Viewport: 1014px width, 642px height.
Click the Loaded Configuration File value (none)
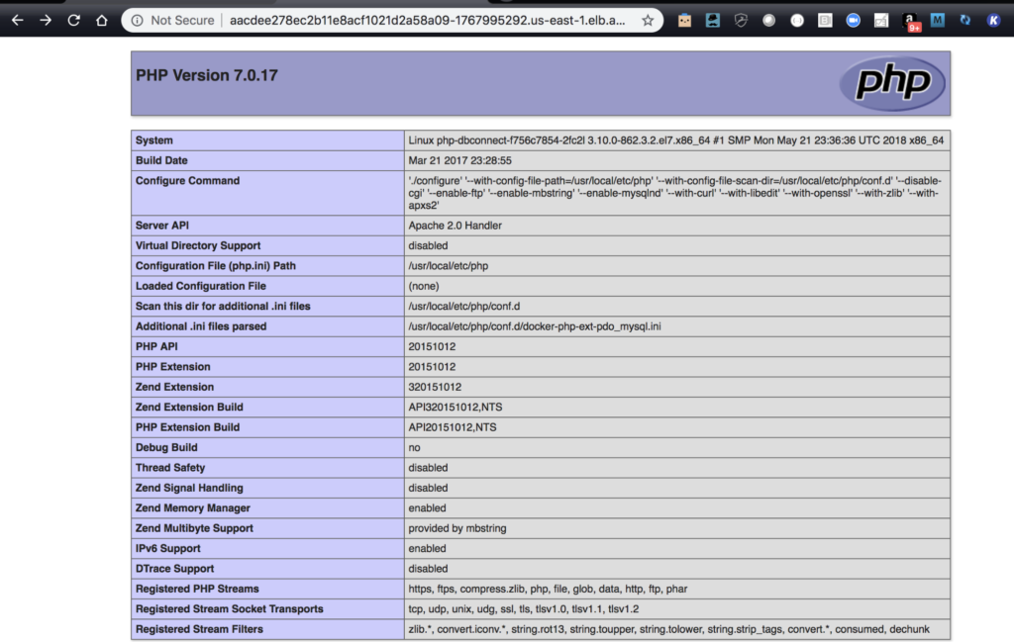coord(423,286)
